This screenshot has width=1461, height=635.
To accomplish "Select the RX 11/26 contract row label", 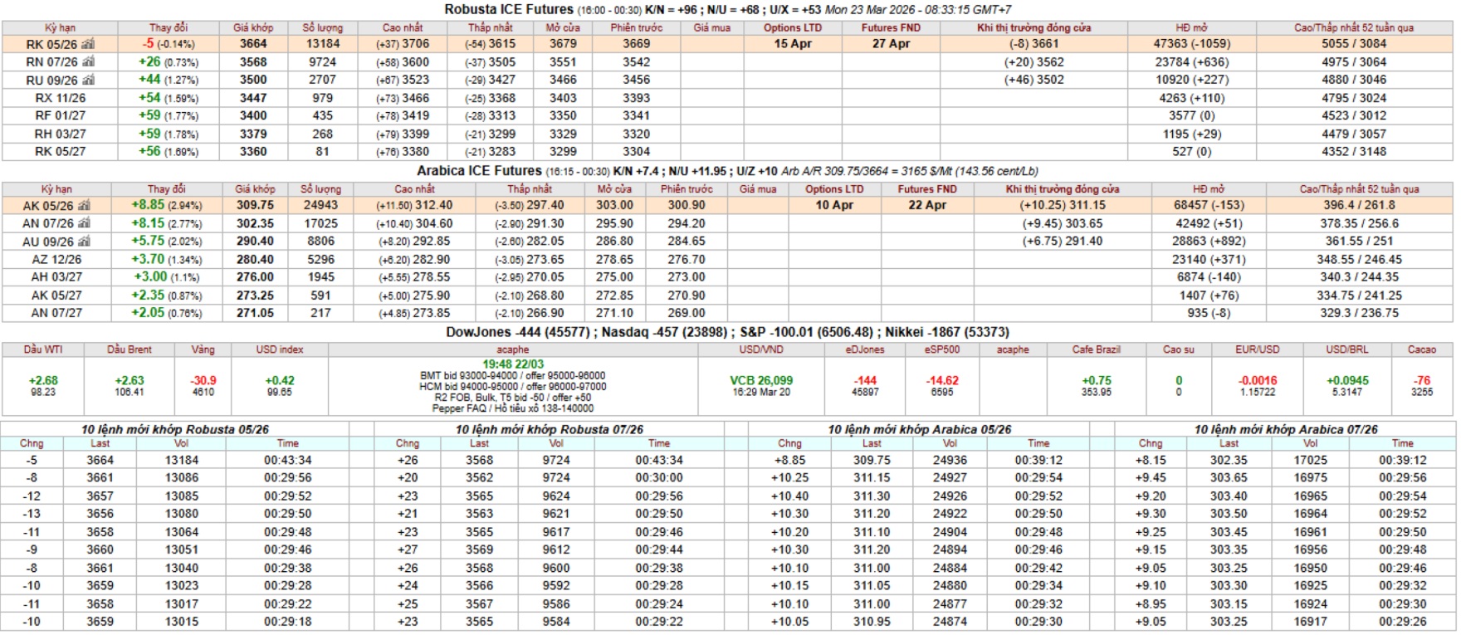I will (60, 98).
